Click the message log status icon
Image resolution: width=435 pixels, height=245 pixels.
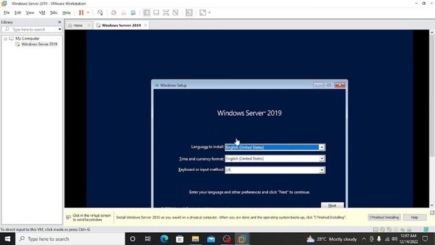click(426, 229)
